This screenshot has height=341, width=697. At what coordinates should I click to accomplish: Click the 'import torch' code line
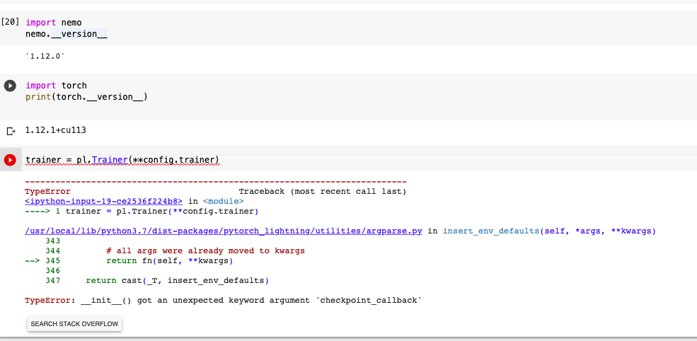coord(57,86)
